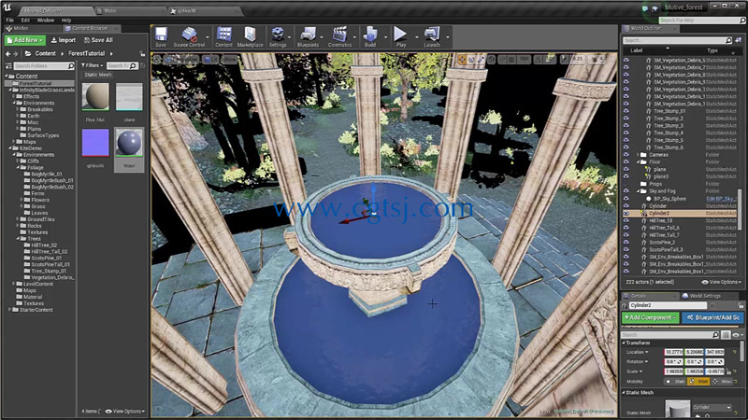Open the Help menu
This screenshot has width=748, height=420.
tap(65, 21)
